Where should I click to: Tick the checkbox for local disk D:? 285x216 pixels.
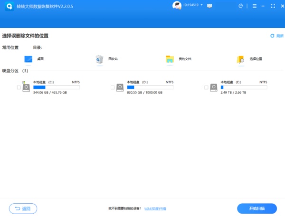pyautogui.click(x=113, y=88)
